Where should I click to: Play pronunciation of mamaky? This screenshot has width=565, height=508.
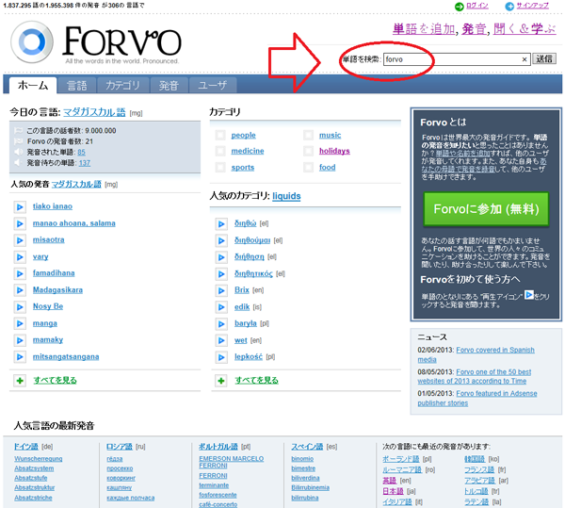(x=20, y=340)
